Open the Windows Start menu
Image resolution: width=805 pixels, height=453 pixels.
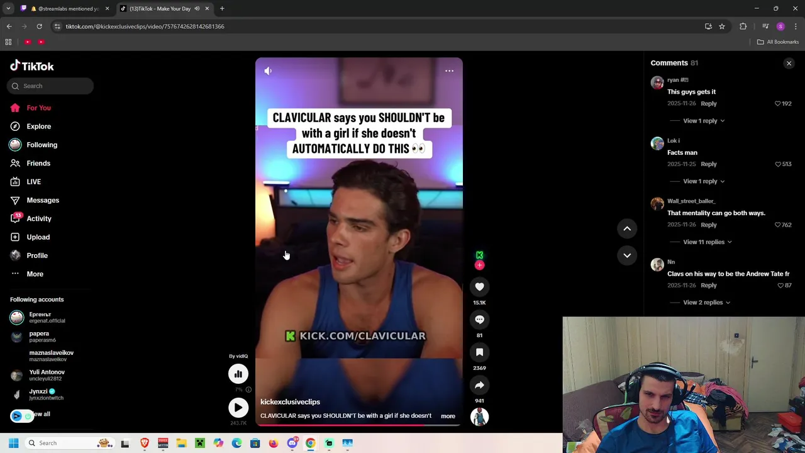point(13,443)
